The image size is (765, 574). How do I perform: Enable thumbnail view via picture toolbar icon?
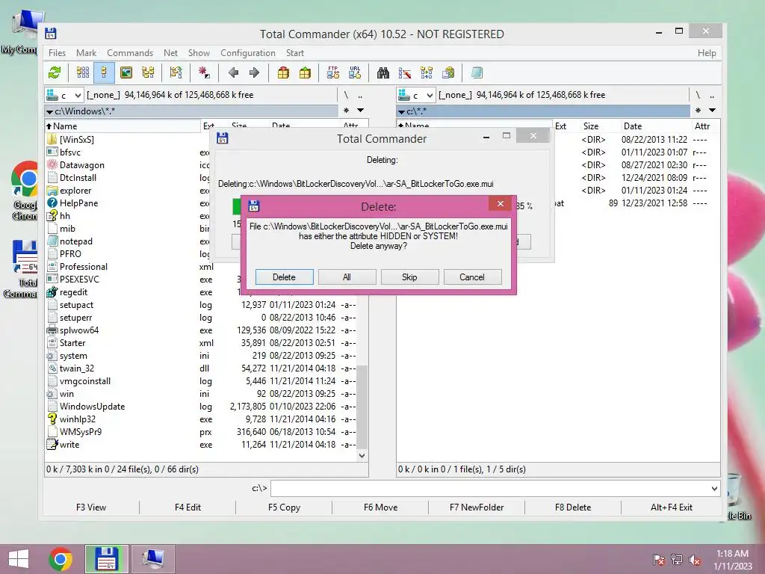click(126, 73)
